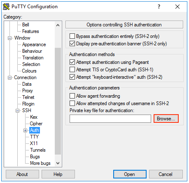
Task: Click the private key file text field
Action: click(x=110, y=119)
